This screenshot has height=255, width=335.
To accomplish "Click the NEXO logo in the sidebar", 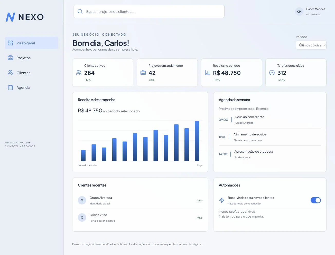I will point(25,17).
